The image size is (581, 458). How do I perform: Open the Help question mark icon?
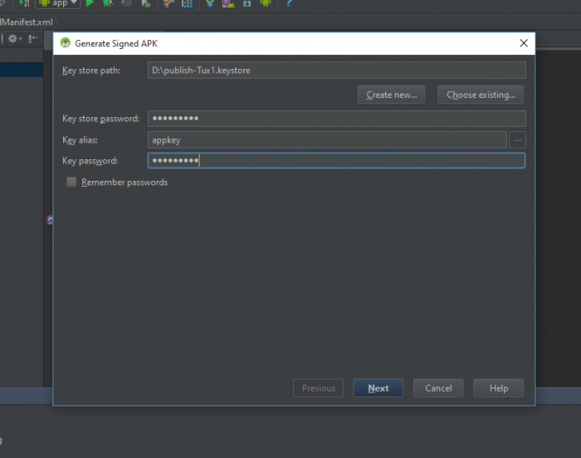pyautogui.click(x=288, y=3)
